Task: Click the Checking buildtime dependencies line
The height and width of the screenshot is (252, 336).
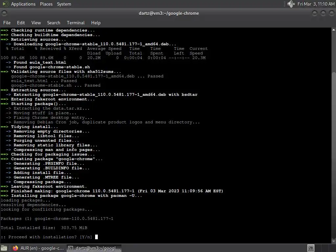Action: [x=50, y=35]
